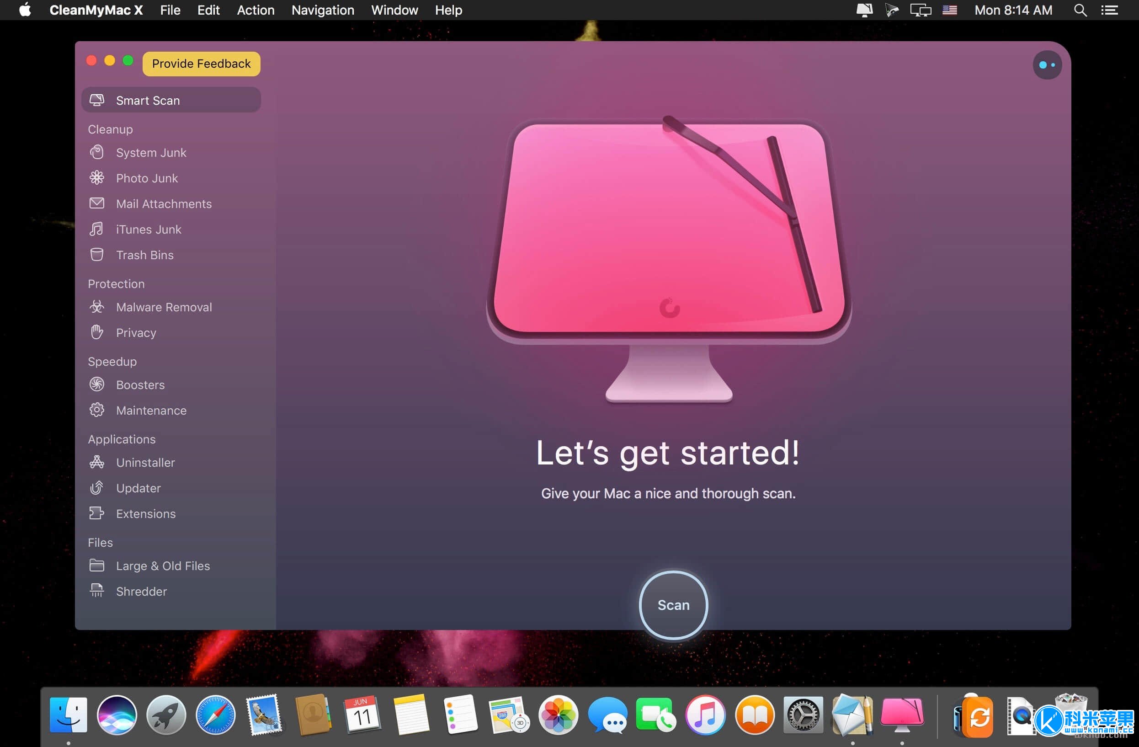Open the Help menu

click(x=448, y=10)
